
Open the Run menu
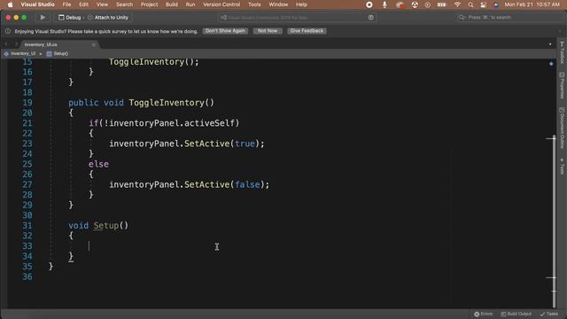pyautogui.click(x=190, y=4)
